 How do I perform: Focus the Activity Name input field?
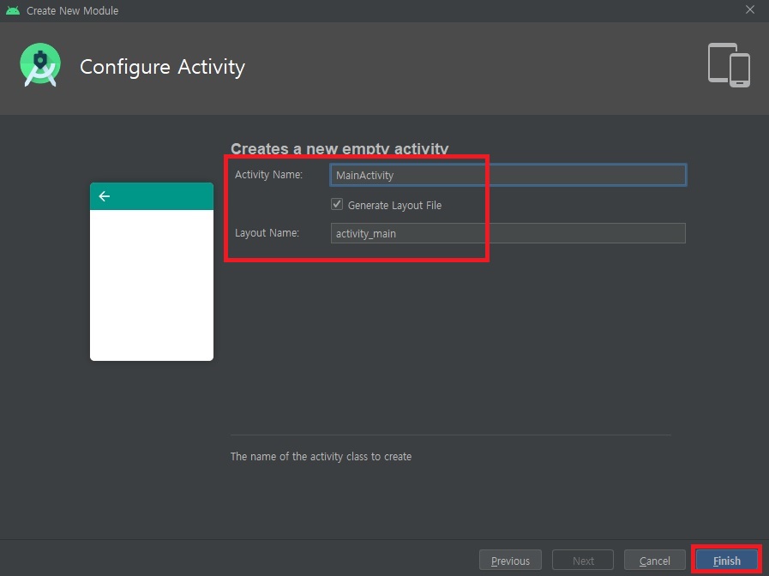[x=508, y=175]
